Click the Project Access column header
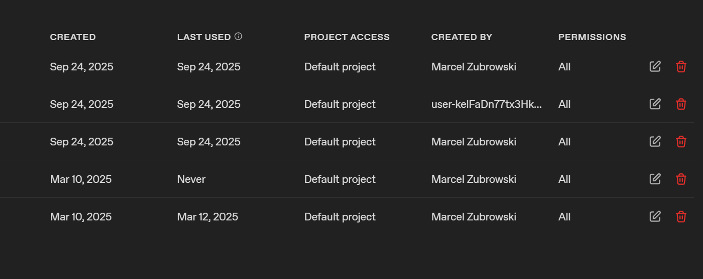 coord(347,37)
